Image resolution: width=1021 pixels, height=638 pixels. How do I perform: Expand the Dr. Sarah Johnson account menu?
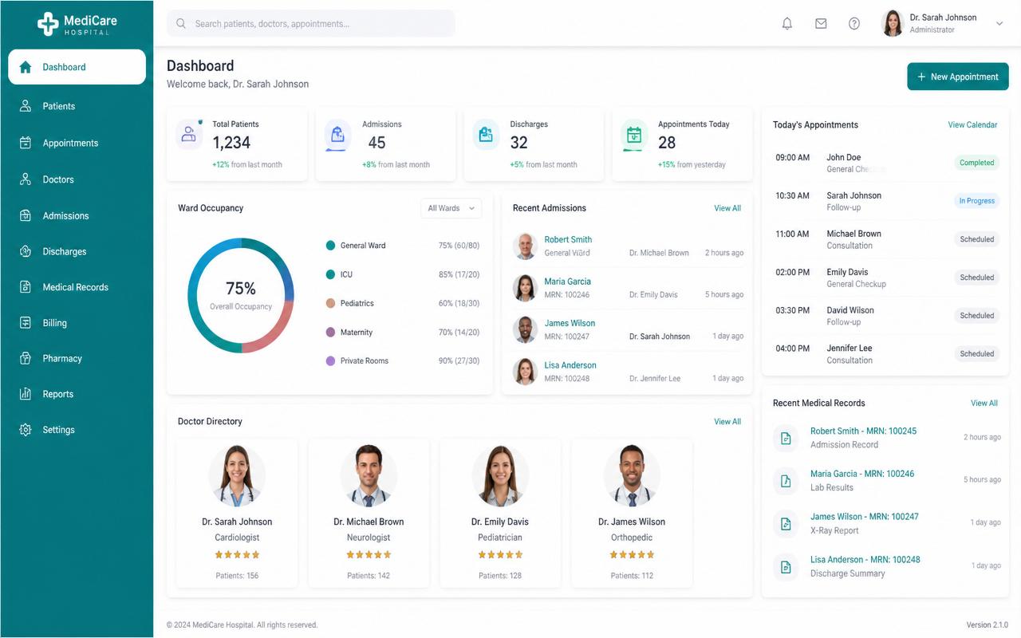999,24
